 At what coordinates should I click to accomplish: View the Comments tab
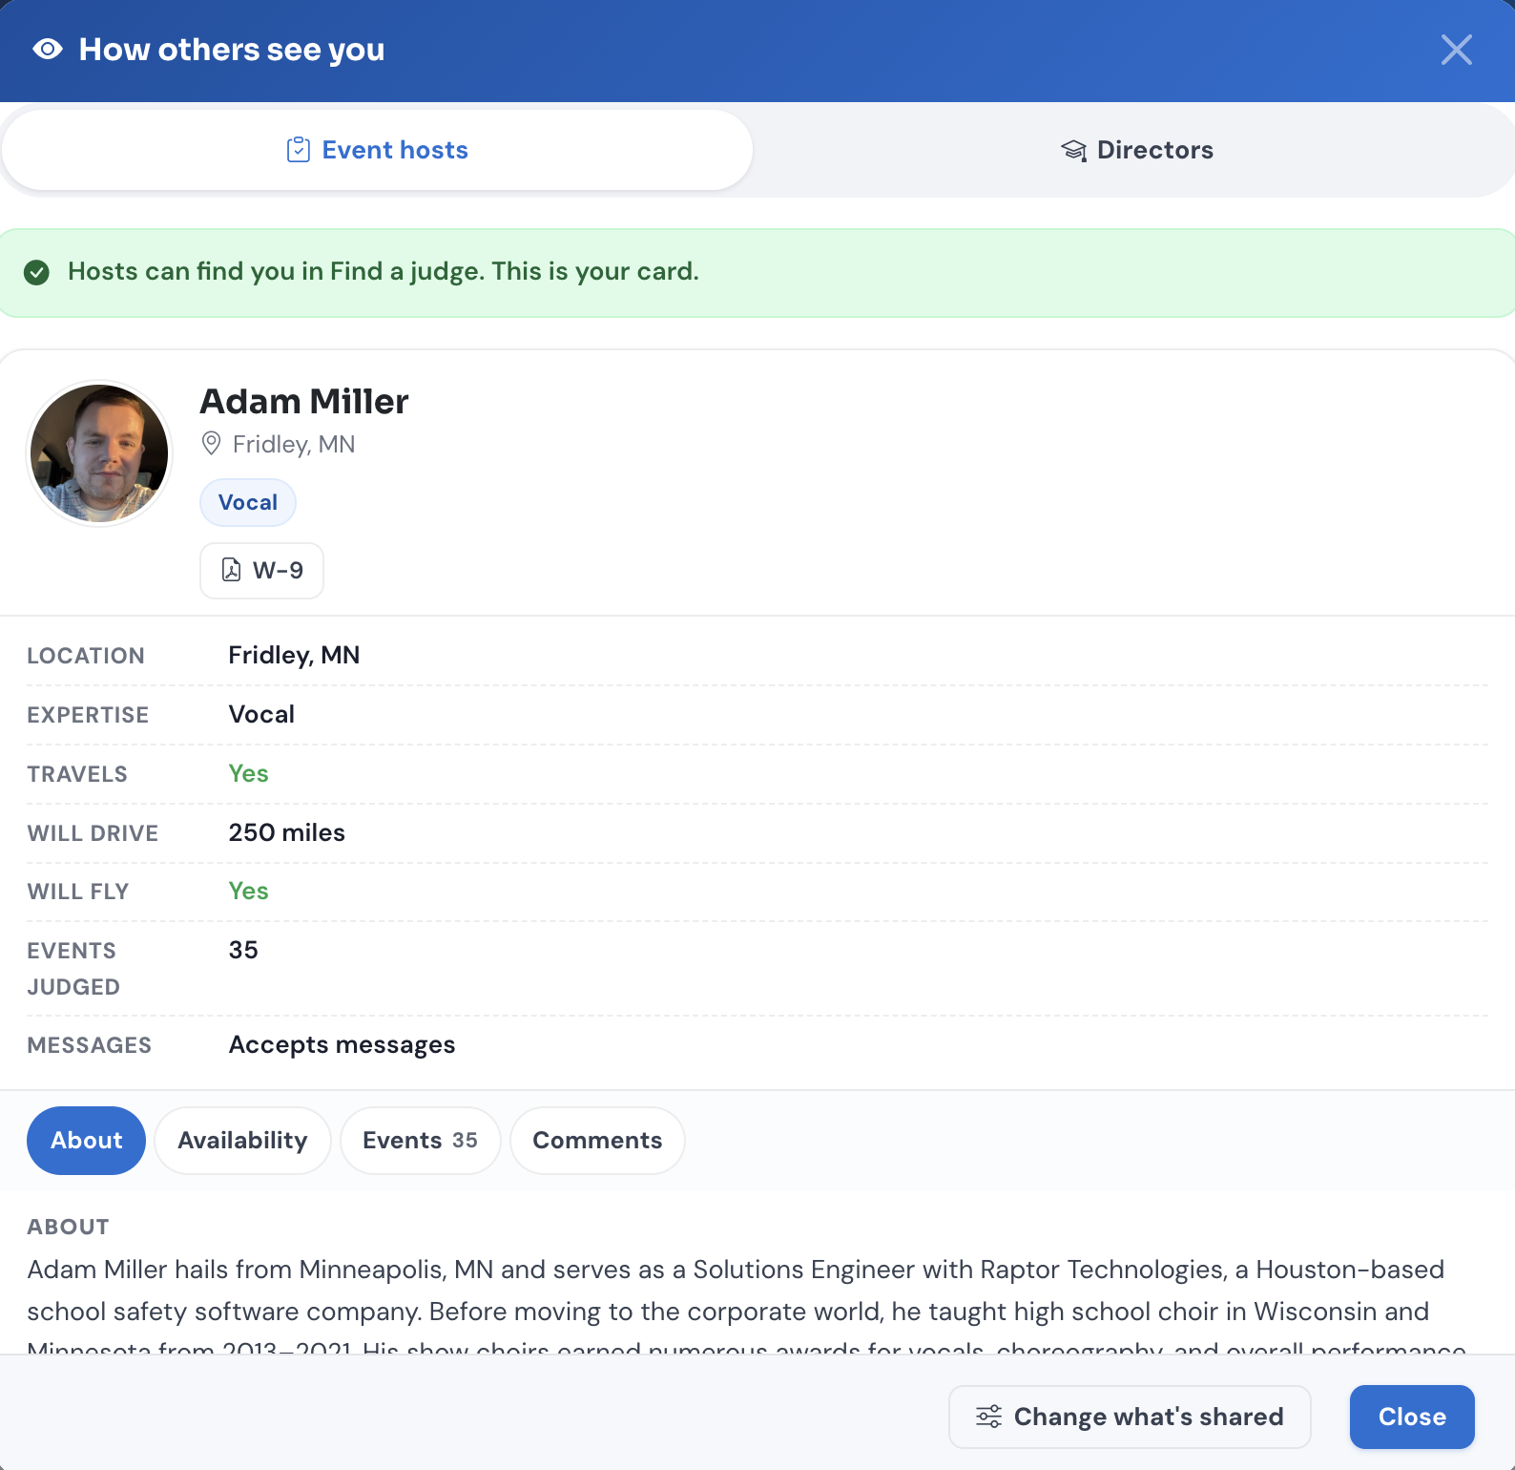[x=597, y=1141]
